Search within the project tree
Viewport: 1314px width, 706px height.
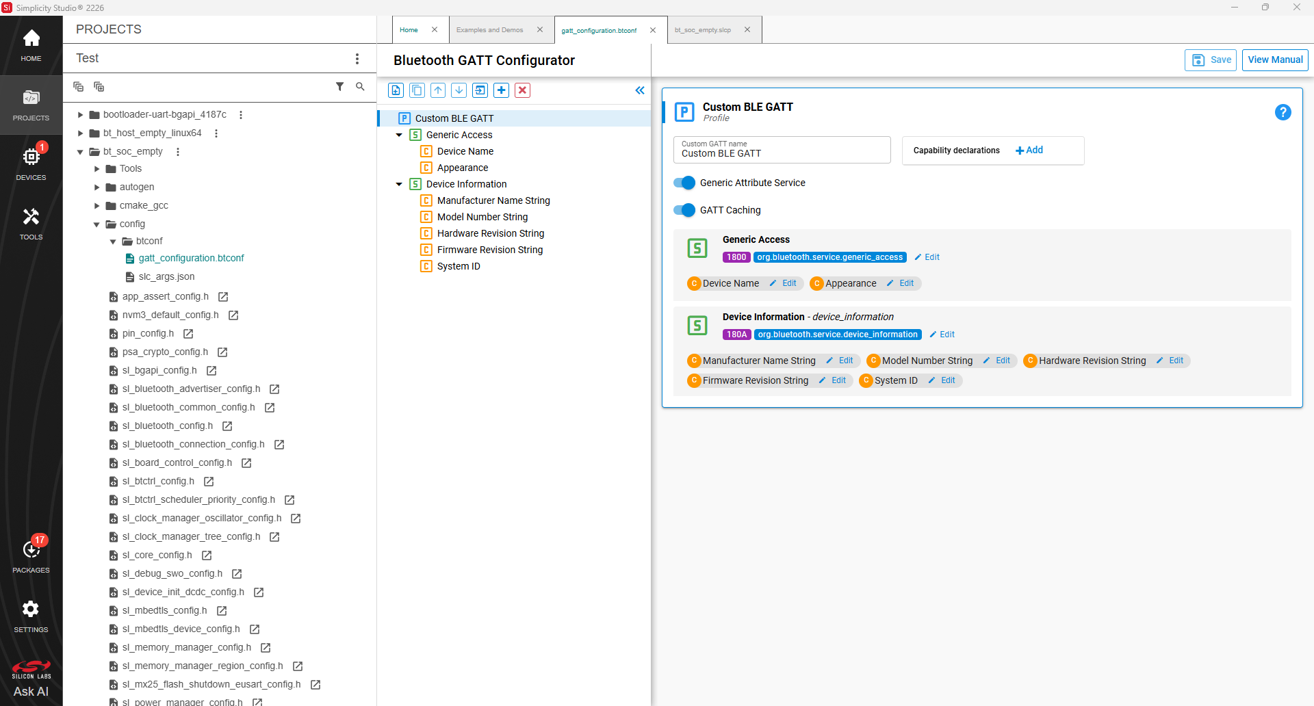click(360, 87)
